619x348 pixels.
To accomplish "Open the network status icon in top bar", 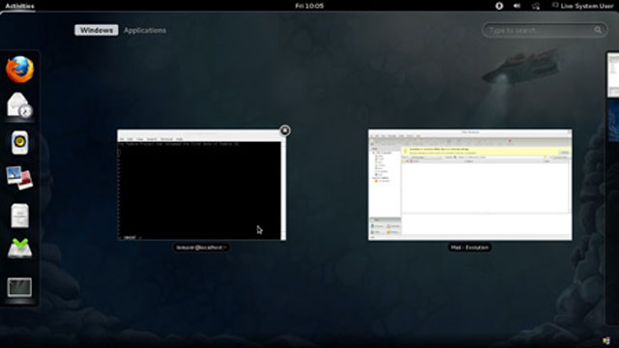I will pyautogui.click(x=536, y=6).
